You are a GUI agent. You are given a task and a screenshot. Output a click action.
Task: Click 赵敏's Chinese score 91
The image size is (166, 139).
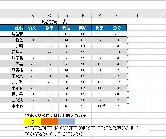pyautogui.click(x=32, y=40)
